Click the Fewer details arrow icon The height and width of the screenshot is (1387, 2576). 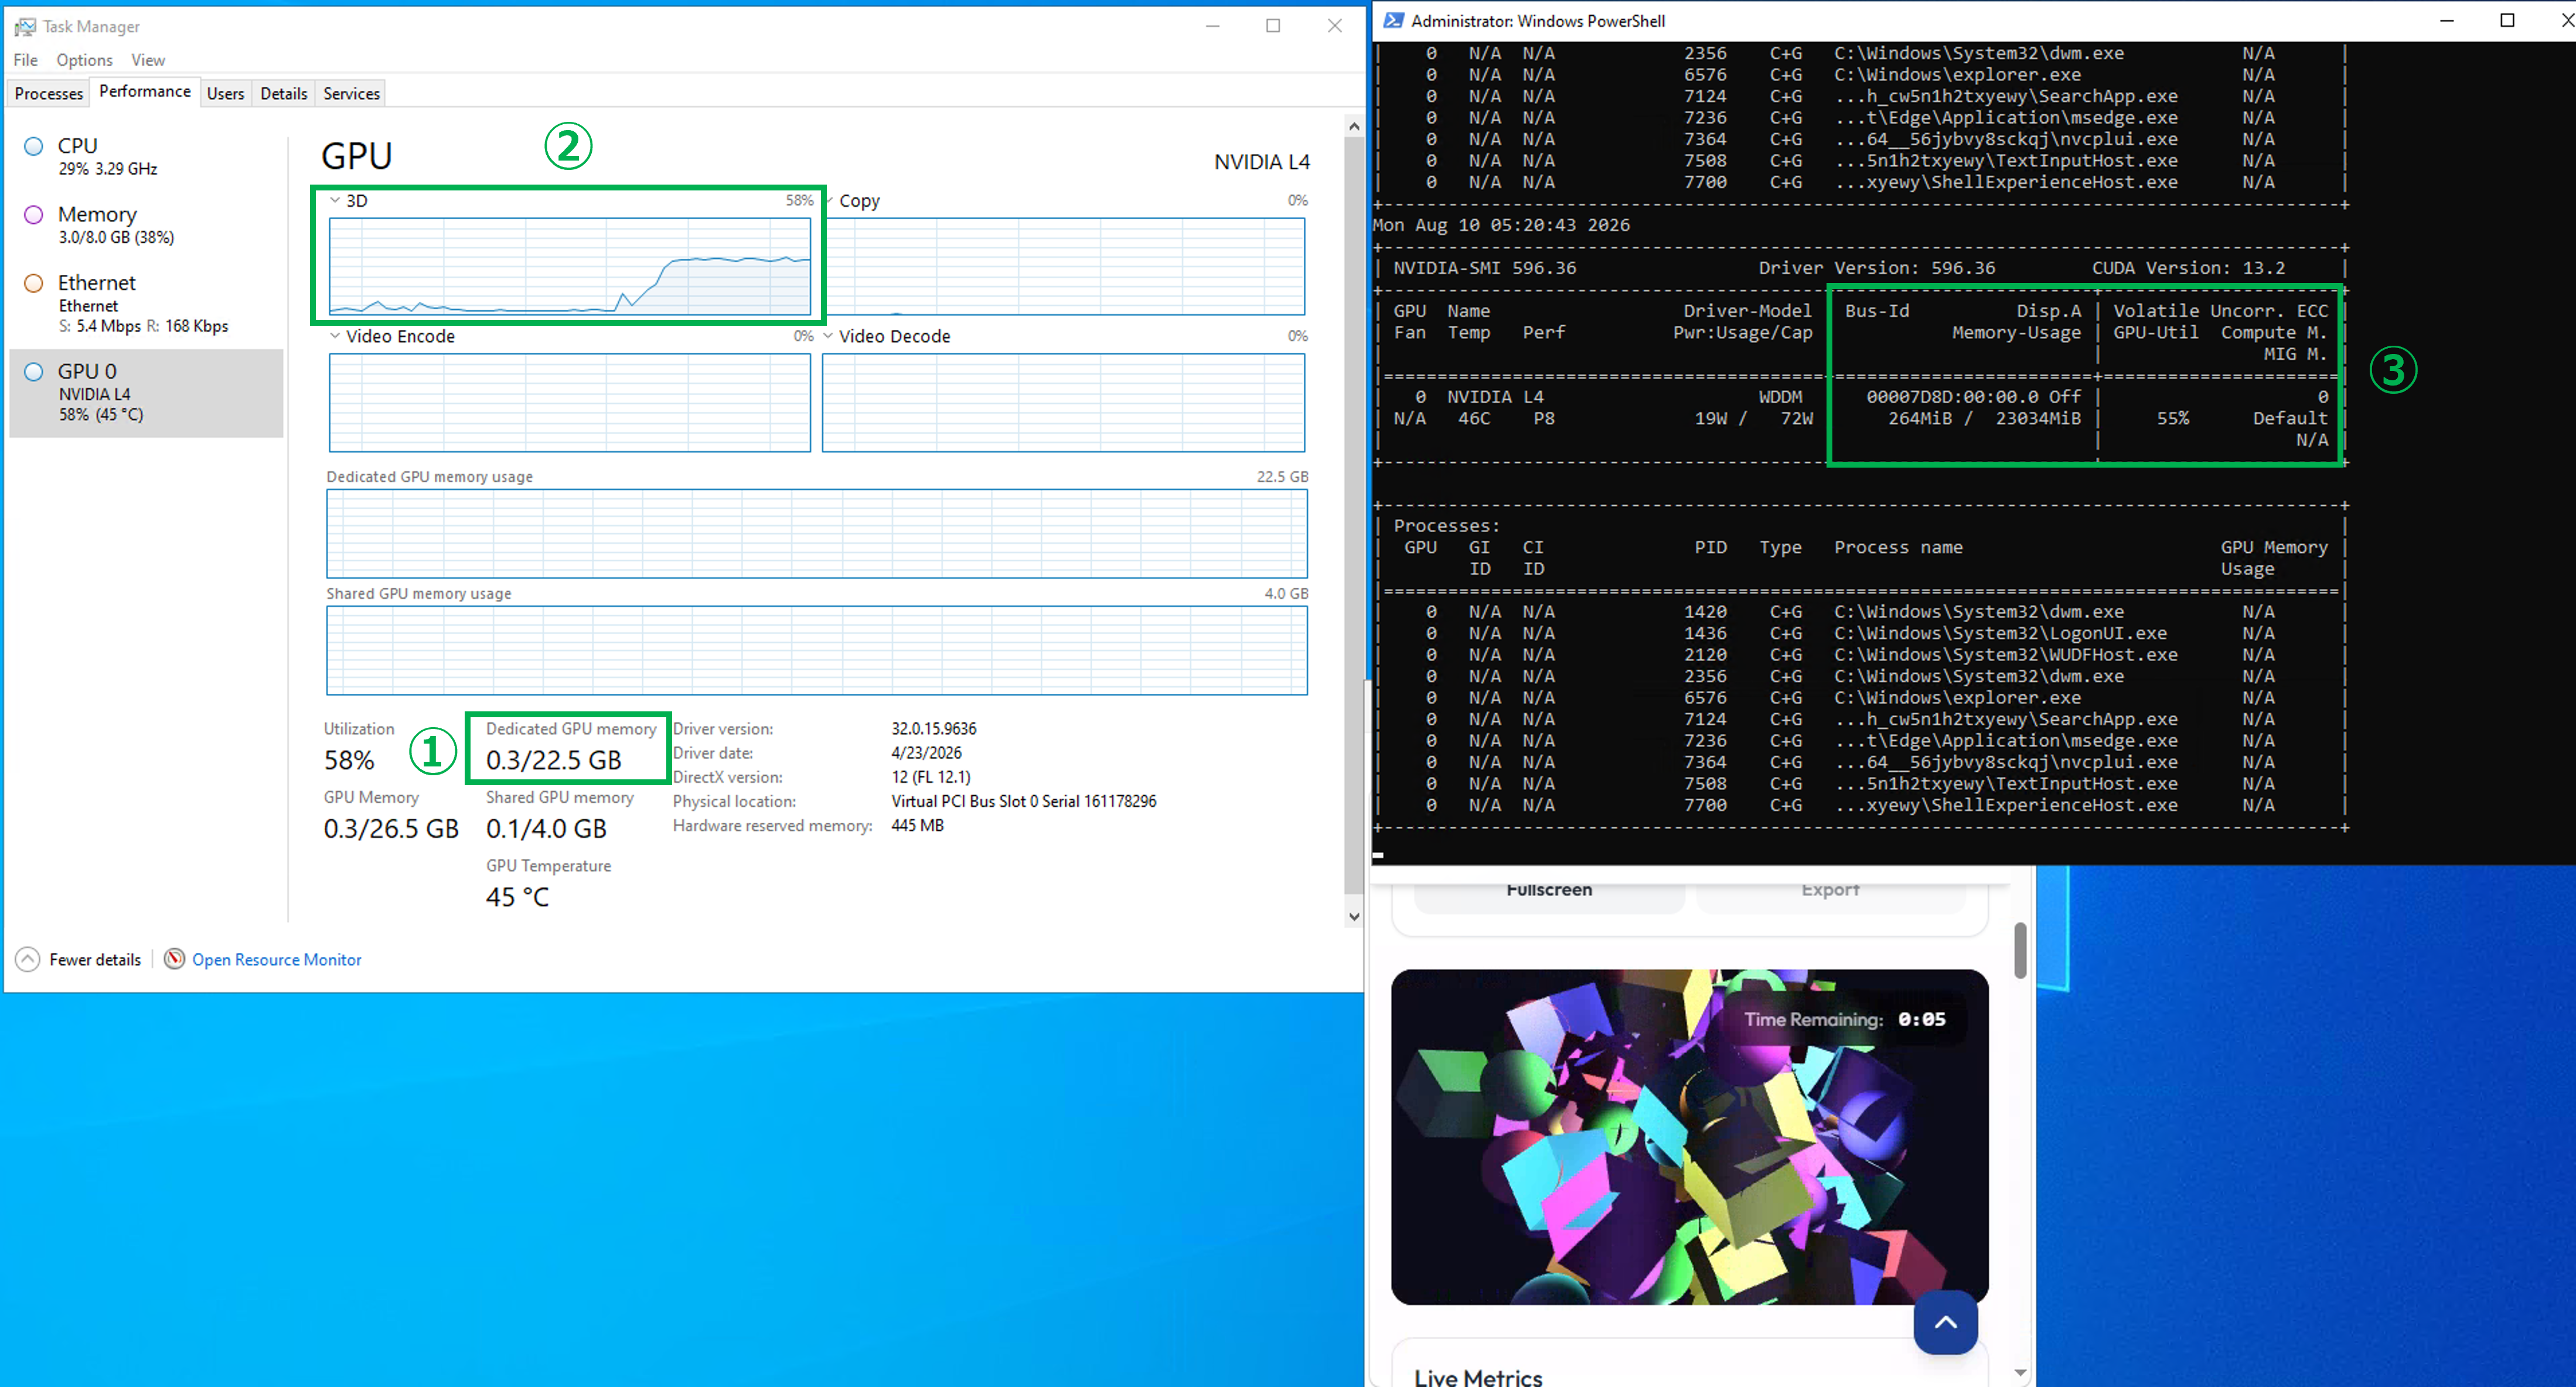[28, 959]
